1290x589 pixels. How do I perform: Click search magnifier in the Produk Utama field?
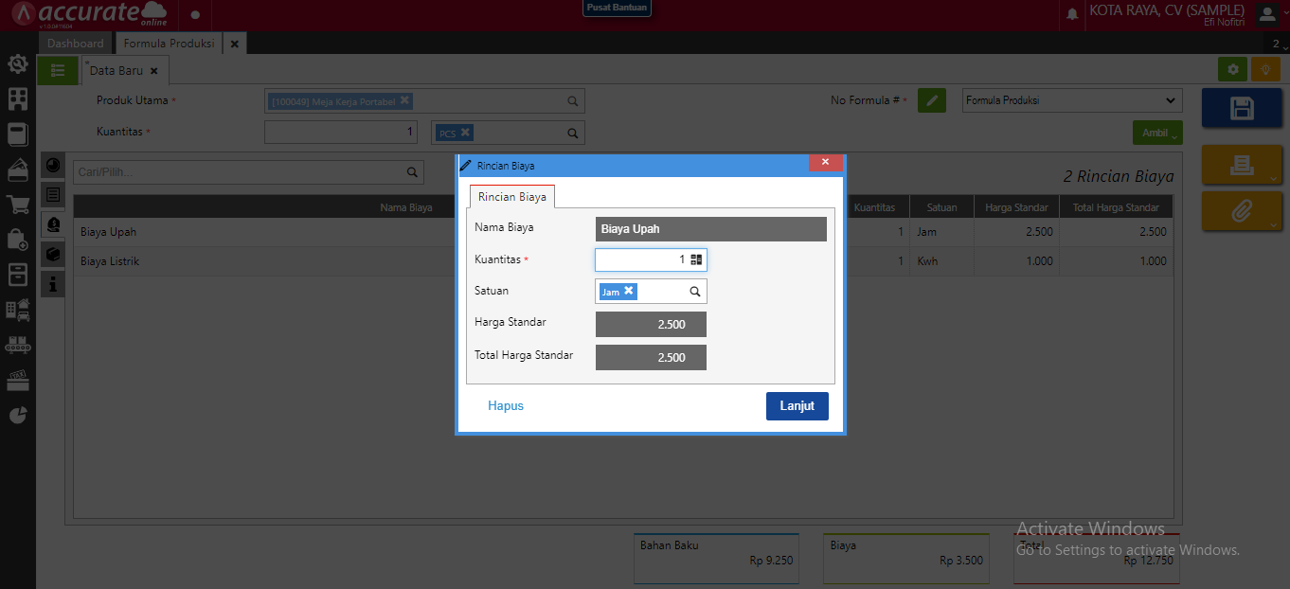coord(573,101)
